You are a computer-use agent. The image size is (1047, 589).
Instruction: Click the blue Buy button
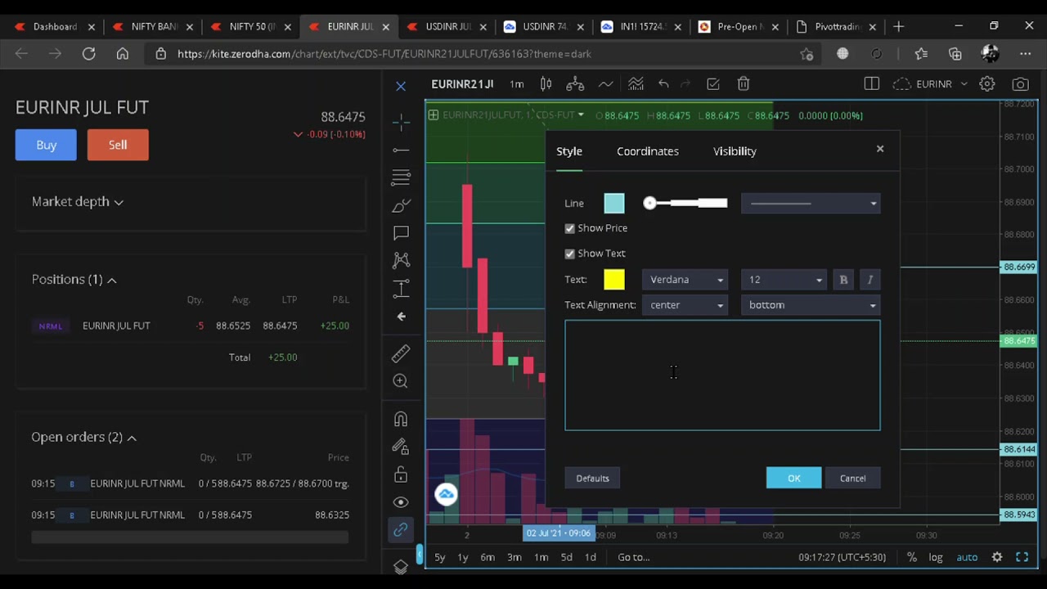coord(46,145)
